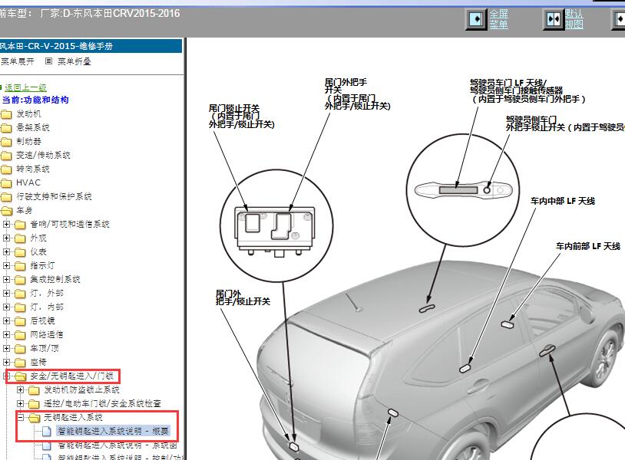This screenshot has width=625, height=460.
Task: Click the folder icon beside 变速/传动系统
Action: pos(6,156)
